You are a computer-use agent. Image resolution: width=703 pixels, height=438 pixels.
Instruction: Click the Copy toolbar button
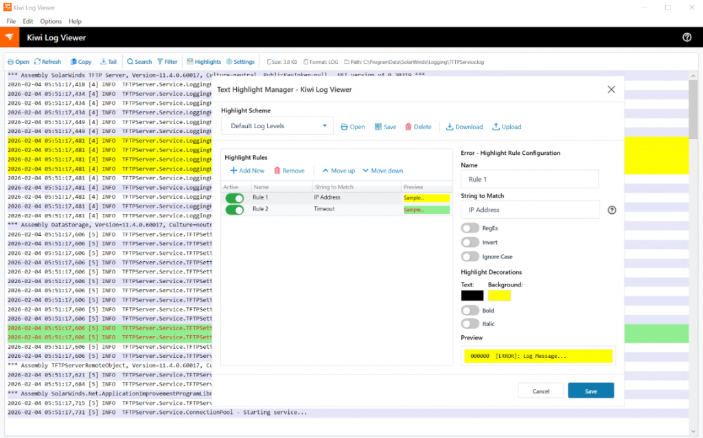coord(81,62)
